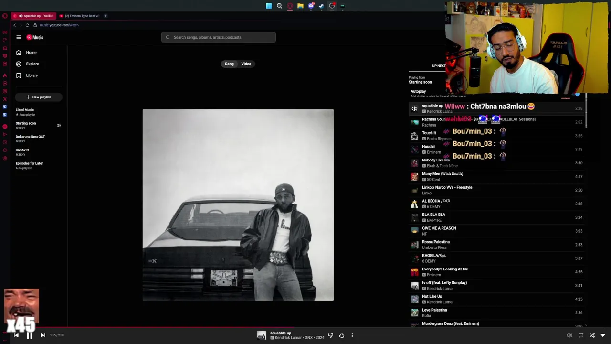Viewport: 611px width, 344px height.
Task: Play Houdini by Eminem from queue
Action: tap(497, 150)
